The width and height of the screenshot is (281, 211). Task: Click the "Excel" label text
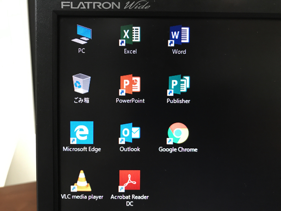(x=130, y=51)
